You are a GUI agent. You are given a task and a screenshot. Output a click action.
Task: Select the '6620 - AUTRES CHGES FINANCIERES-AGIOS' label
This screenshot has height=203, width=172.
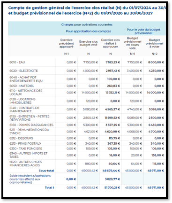pos(26,164)
